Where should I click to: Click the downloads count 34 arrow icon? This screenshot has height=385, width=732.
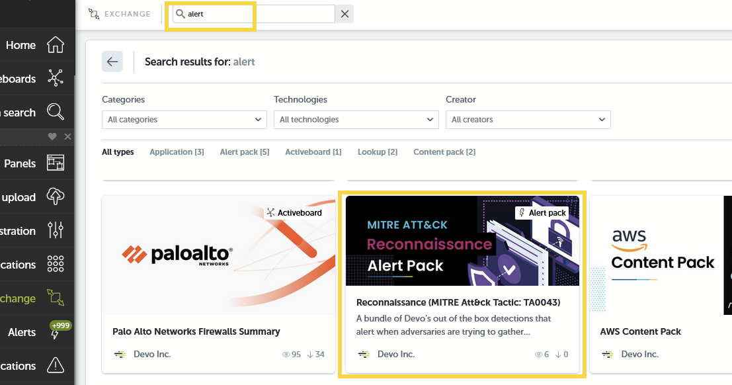click(x=310, y=355)
